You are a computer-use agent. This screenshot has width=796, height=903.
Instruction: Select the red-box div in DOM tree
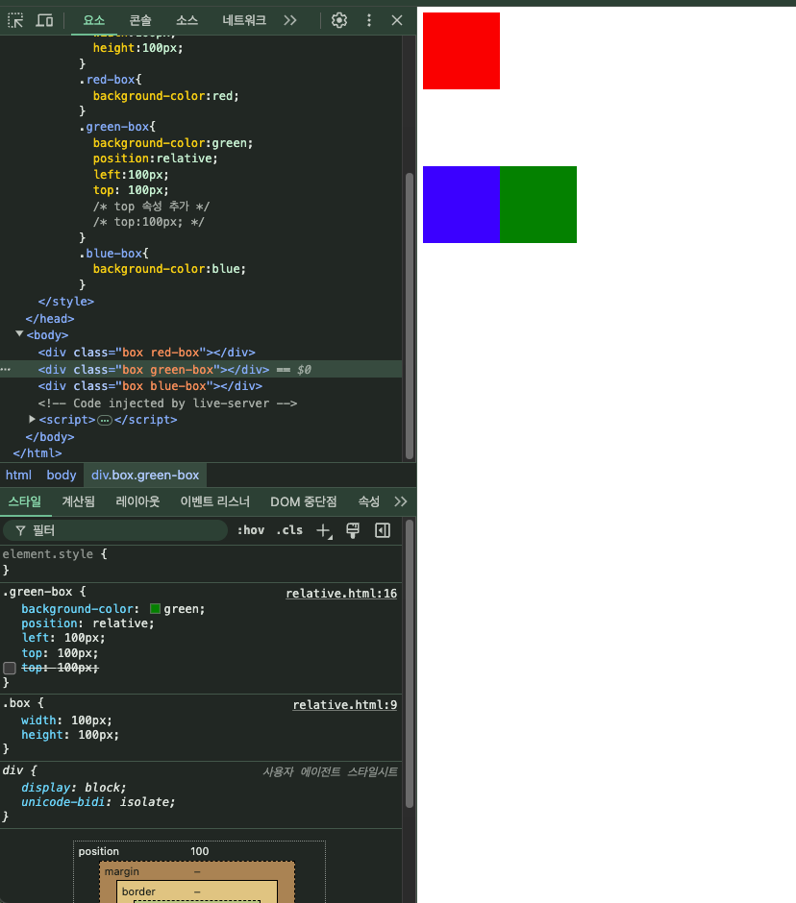point(146,353)
